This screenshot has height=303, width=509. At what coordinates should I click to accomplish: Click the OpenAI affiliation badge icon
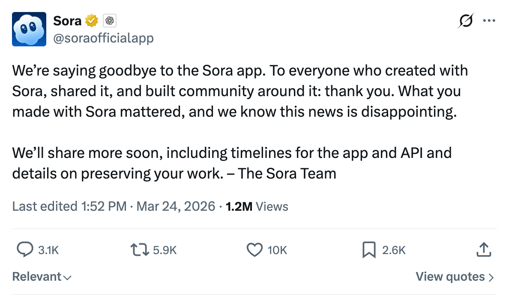[x=110, y=20]
